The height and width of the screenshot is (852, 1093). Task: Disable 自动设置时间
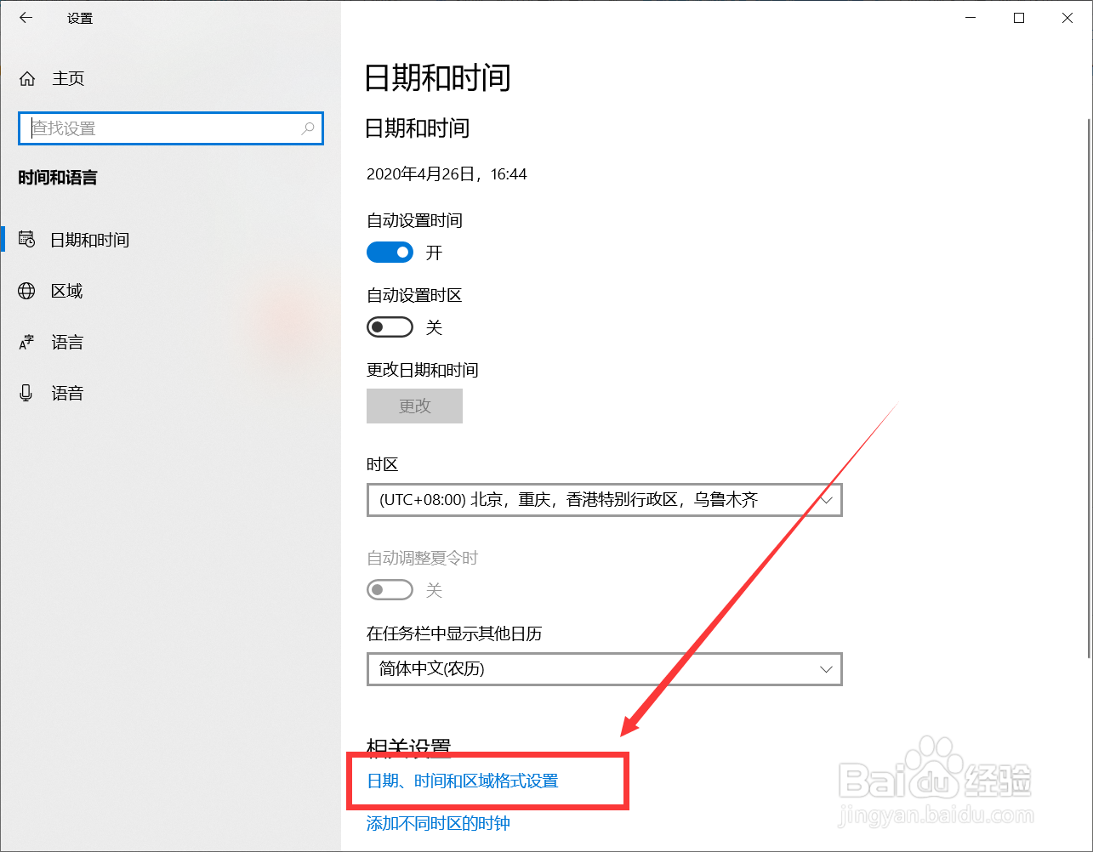click(390, 252)
